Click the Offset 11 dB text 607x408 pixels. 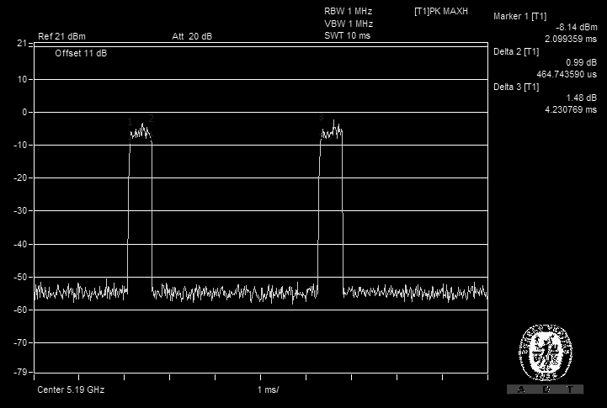[81, 53]
